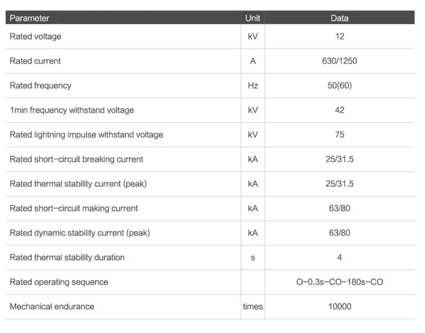Viewport: 425px width, 333px height.
Task: Click the 42 data value
Action: (x=340, y=110)
